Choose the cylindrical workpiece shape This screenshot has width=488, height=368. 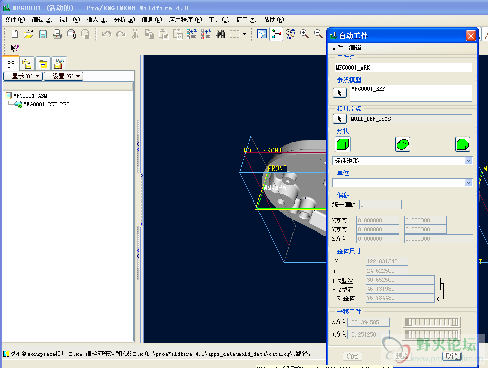point(403,144)
